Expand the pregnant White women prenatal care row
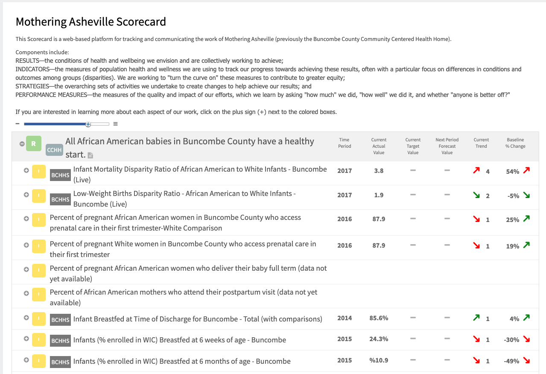Image resolution: width=546 pixels, height=374 pixels. (26, 245)
